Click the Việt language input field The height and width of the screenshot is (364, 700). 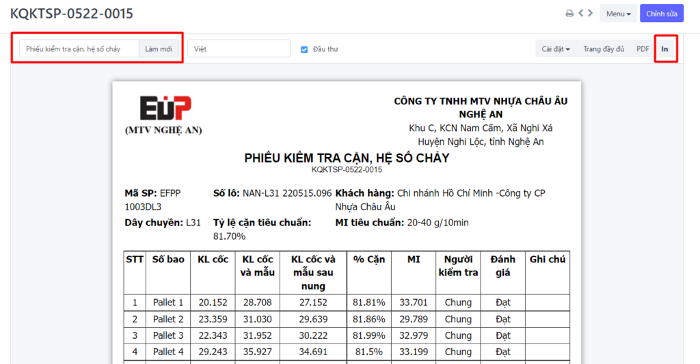click(239, 49)
